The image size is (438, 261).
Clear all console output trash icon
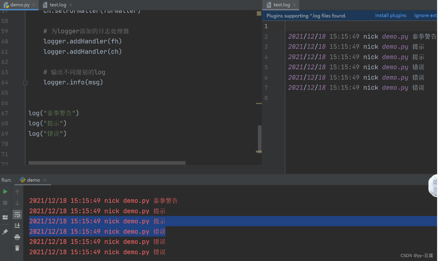point(17,248)
